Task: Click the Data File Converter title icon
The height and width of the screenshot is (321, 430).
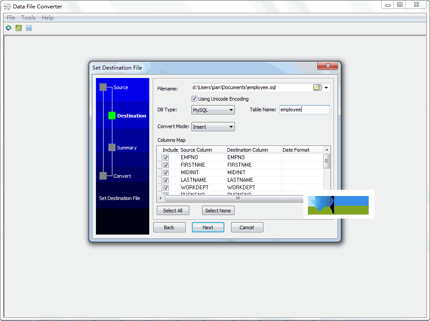Action: click(x=7, y=6)
